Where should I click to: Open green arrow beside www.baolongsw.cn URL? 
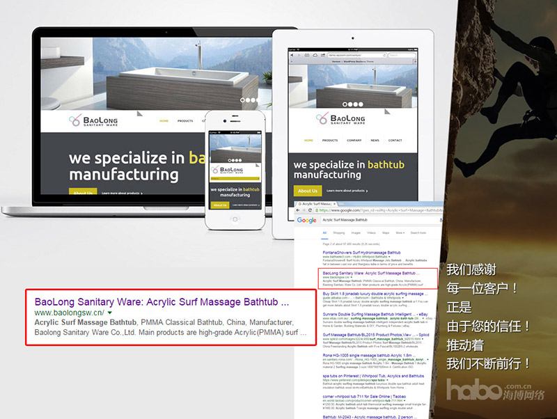pos(110,314)
